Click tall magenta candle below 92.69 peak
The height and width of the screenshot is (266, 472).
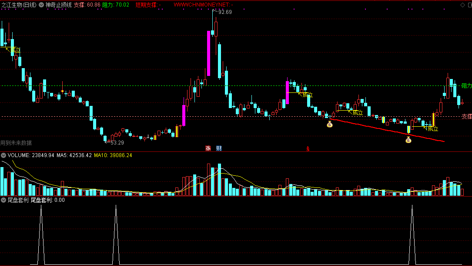(x=209, y=53)
